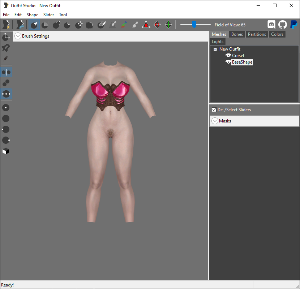The height and width of the screenshot is (289, 300).
Task: Select the Deflate brush tool
Action: (67, 25)
